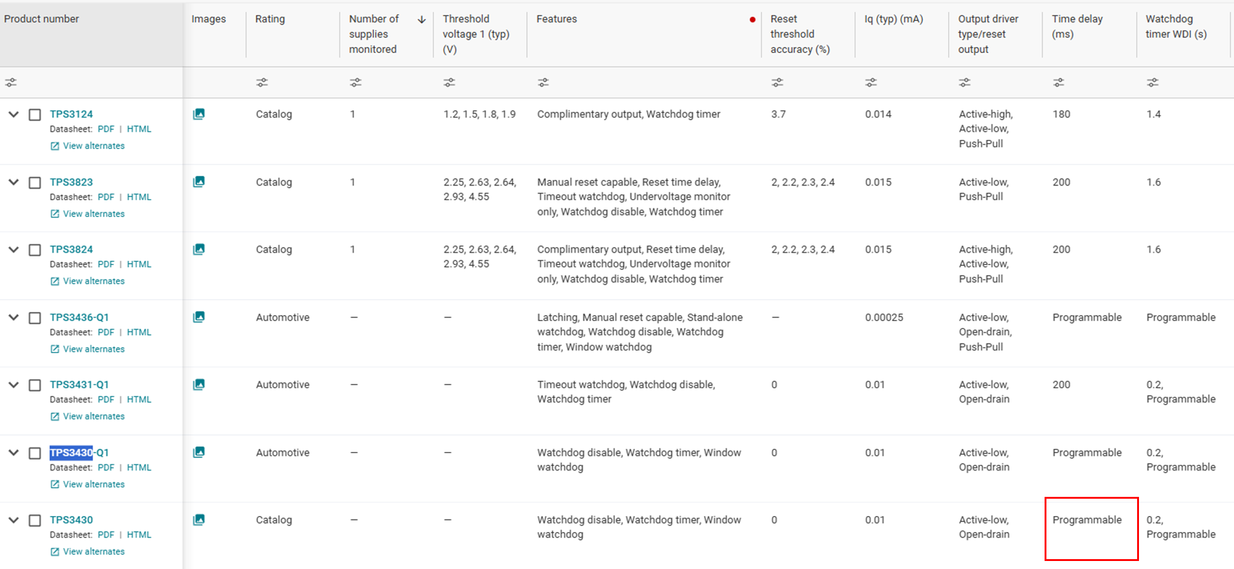The width and height of the screenshot is (1234, 569).
Task: Click Reset threshold accuracy column header
Action: (x=800, y=34)
